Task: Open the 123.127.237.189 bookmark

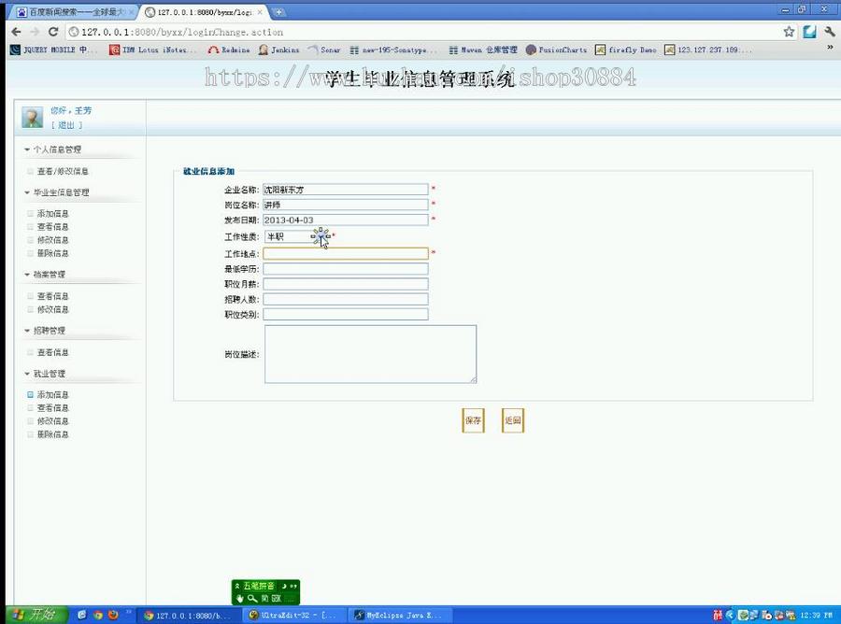Action: click(708, 50)
